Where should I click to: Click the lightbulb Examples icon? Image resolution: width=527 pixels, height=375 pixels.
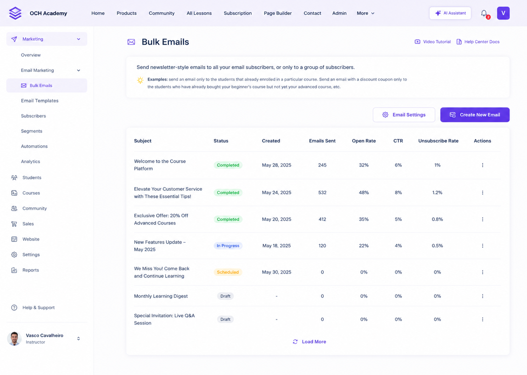click(140, 80)
